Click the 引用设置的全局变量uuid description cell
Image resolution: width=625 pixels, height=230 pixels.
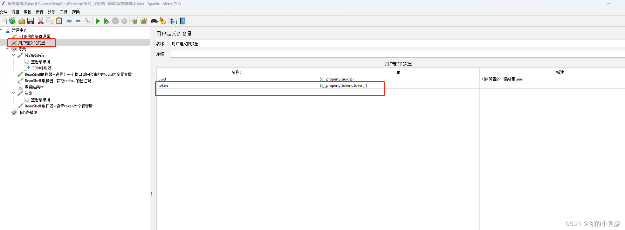pyautogui.click(x=552, y=79)
